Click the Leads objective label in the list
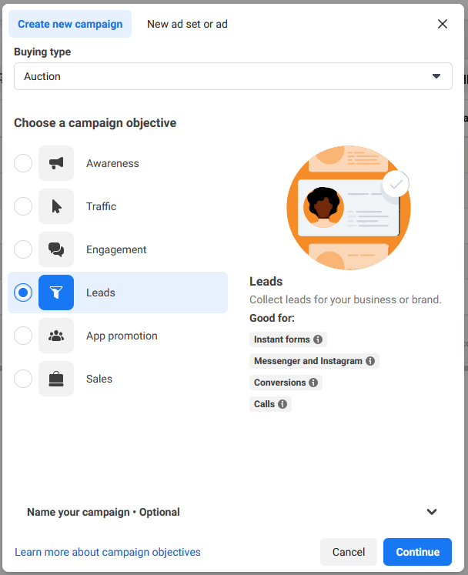The width and height of the screenshot is (468, 575). click(x=101, y=293)
